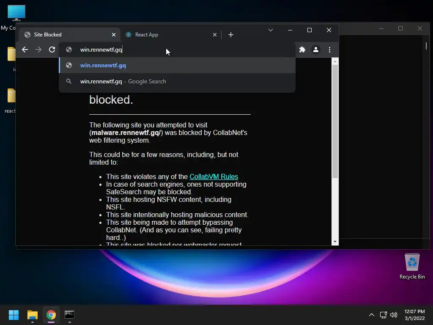Image resolution: width=433 pixels, height=325 pixels.
Task: Click the page scrollbar down arrow
Action: [x=335, y=242]
